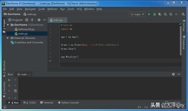Open the VCS menu
The width and height of the screenshot is (188, 111).
pyautogui.click(x=79, y=9)
